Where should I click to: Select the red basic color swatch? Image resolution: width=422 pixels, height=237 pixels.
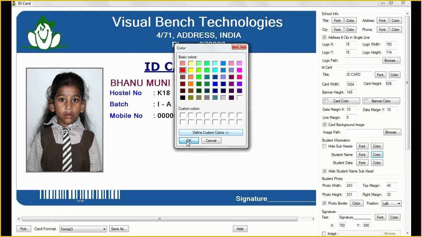[x=183, y=70]
